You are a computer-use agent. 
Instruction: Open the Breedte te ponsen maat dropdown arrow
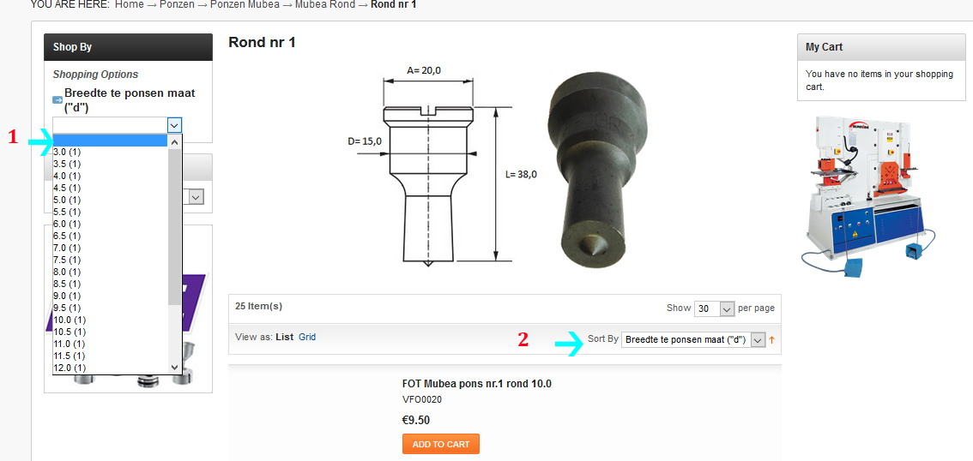pyautogui.click(x=174, y=125)
